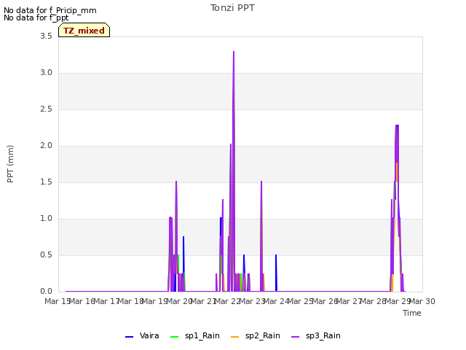Click the Mar 15 x-axis tick label

click(58, 301)
